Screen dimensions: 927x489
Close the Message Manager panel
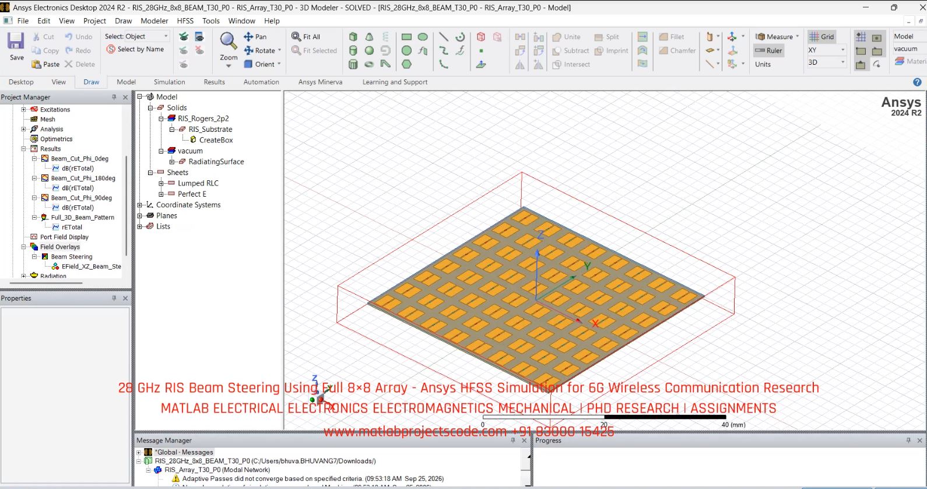click(x=524, y=441)
